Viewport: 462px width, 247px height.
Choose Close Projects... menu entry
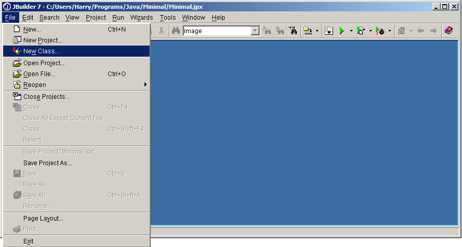tap(76, 97)
